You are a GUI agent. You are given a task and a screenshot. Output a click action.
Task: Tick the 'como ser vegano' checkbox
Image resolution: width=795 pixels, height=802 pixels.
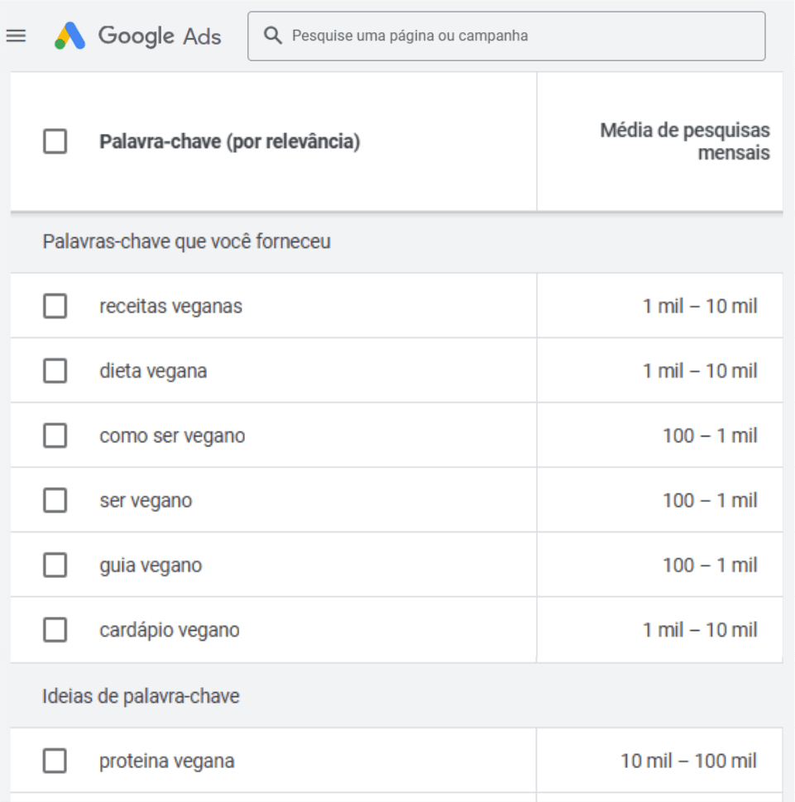pyautogui.click(x=55, y=436)
